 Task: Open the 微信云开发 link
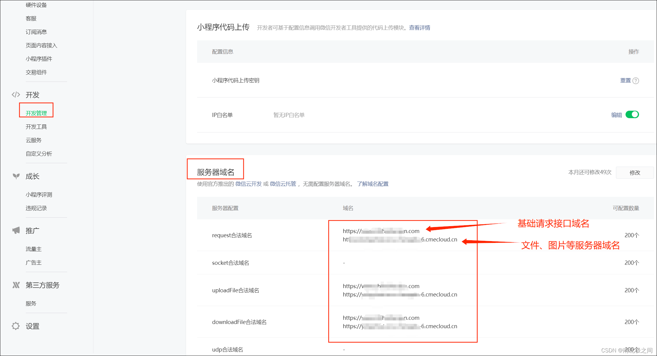tap(248, 184)
